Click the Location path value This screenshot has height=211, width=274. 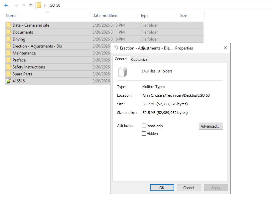click(176, 95)
